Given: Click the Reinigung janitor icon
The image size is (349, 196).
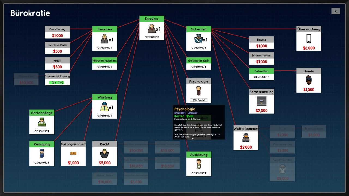Looking at the screenshot, I should click(42, 154).
